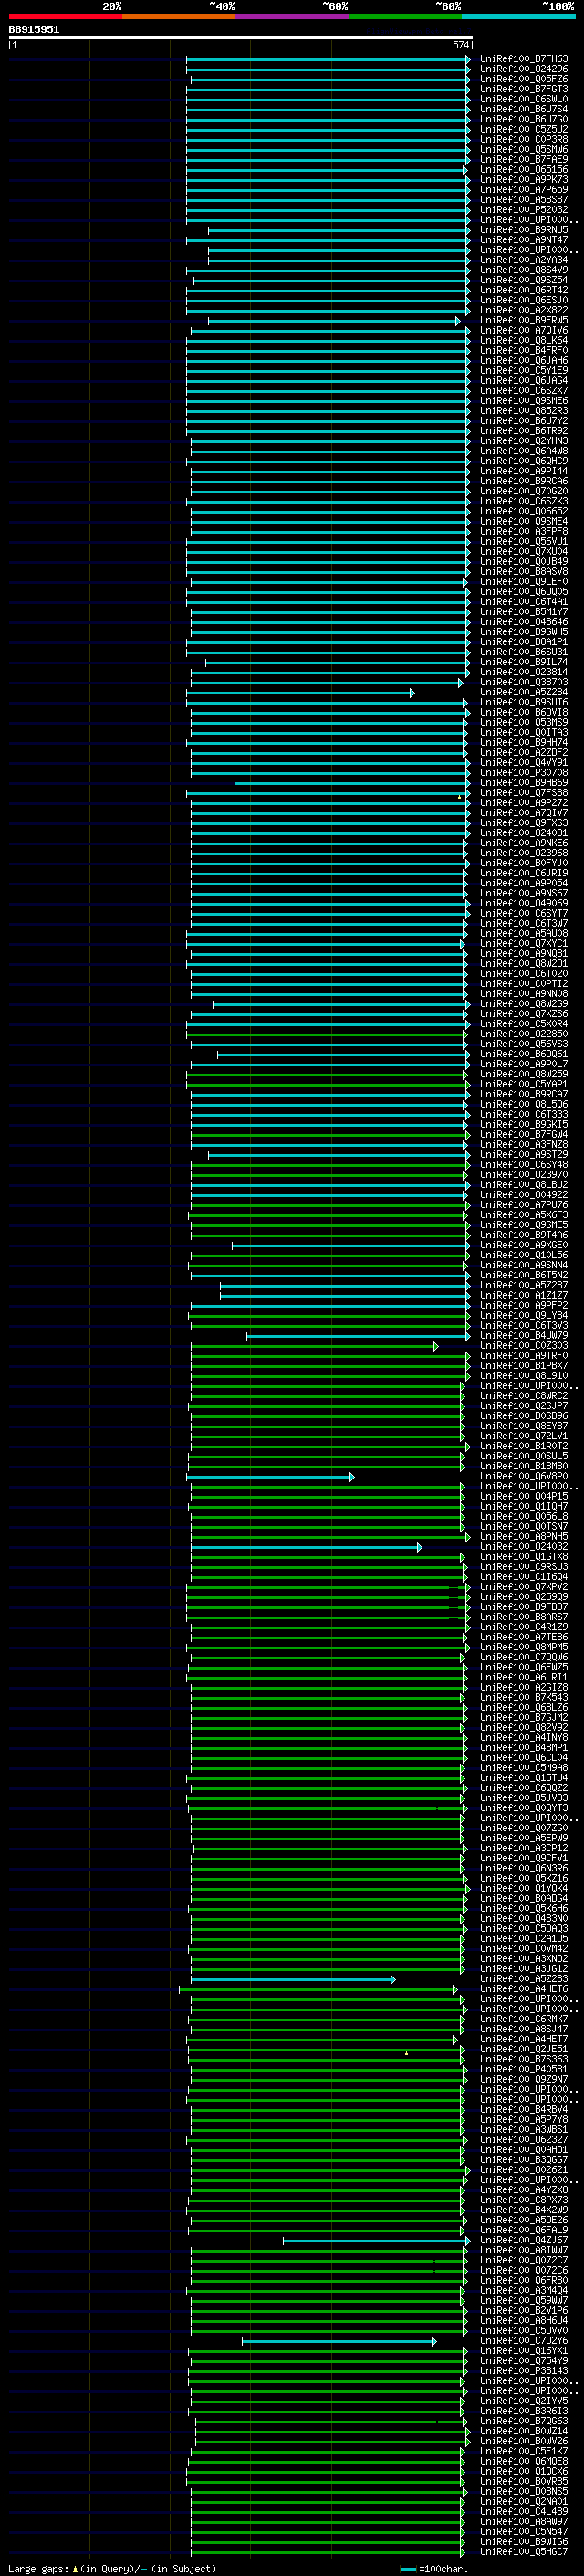Click the green ~80% identity legend bar

click(405, 16)
